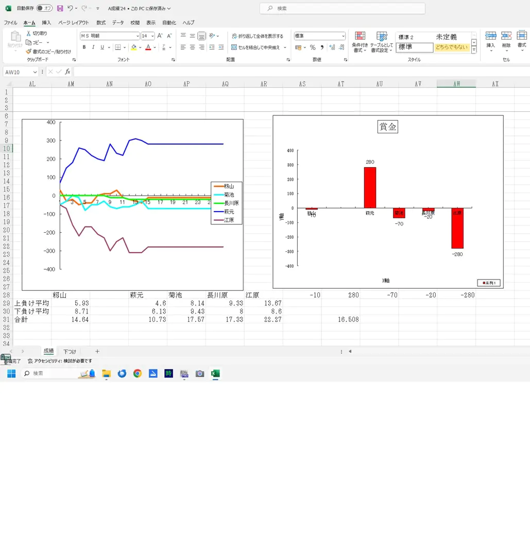
Task: Switch to the 表示 (View) tab
Action: click(x=151, y=23)
